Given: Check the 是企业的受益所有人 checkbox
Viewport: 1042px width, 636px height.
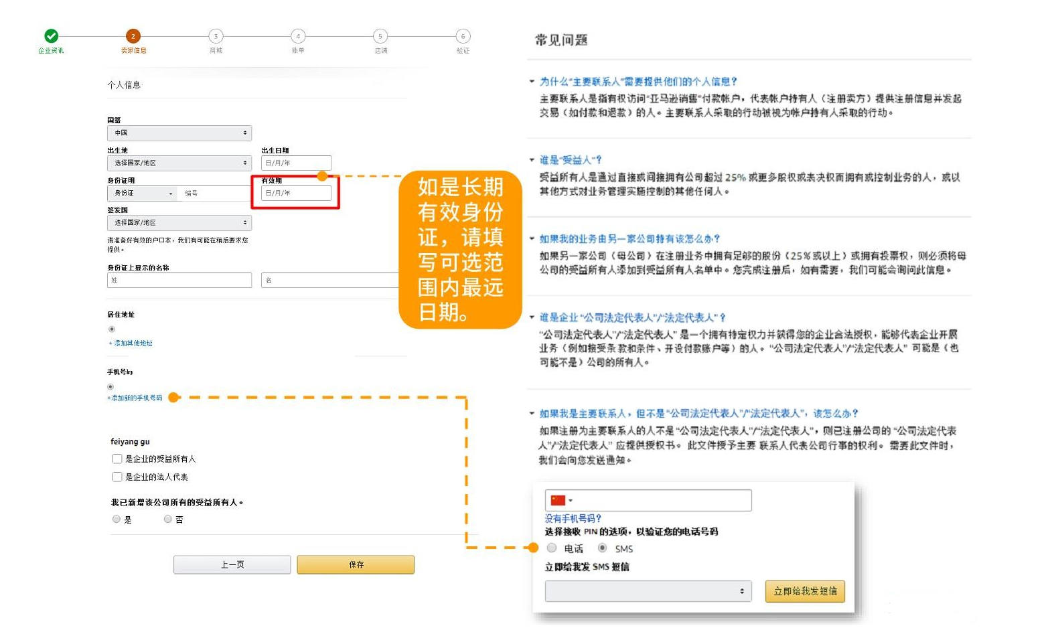Looking at the screenshot, I should pyautogui.click(x=117, y=459).
